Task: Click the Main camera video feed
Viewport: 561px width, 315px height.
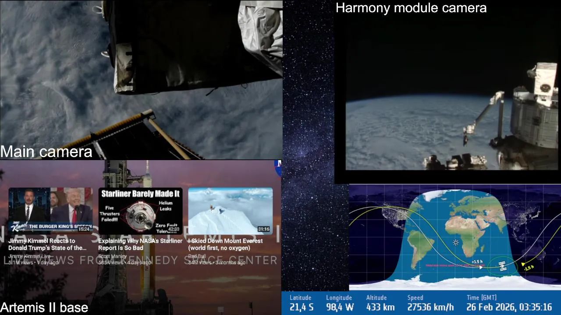Action: click(141, 80)
